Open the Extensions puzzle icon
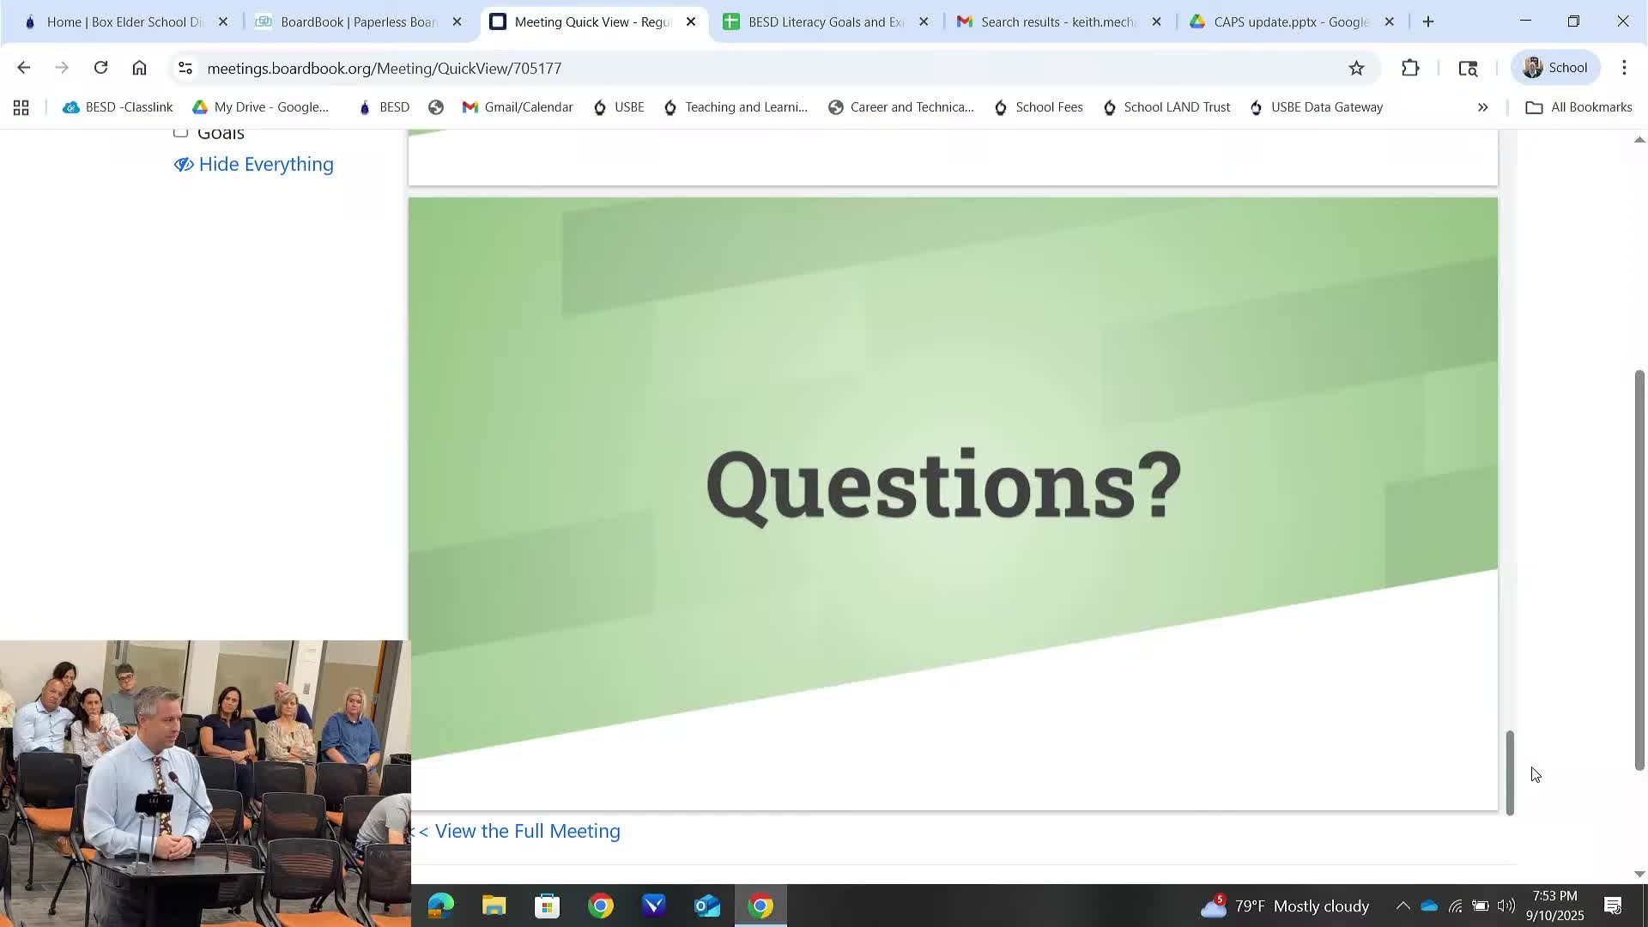The height and width of the screenshot is (927, 1648). [1410, 68]
